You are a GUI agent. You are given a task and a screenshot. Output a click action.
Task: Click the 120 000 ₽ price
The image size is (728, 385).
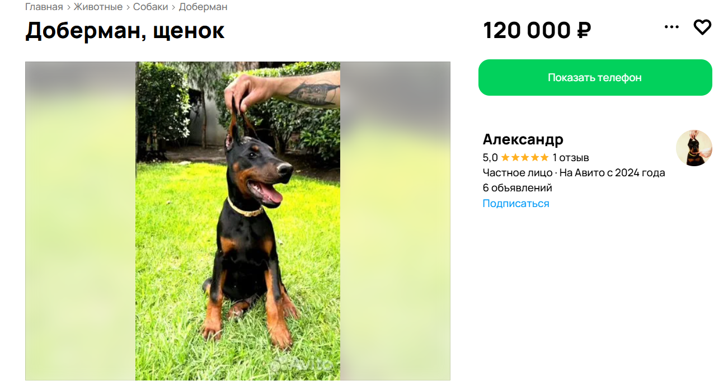pyautogui.click(x=537, y=30)
